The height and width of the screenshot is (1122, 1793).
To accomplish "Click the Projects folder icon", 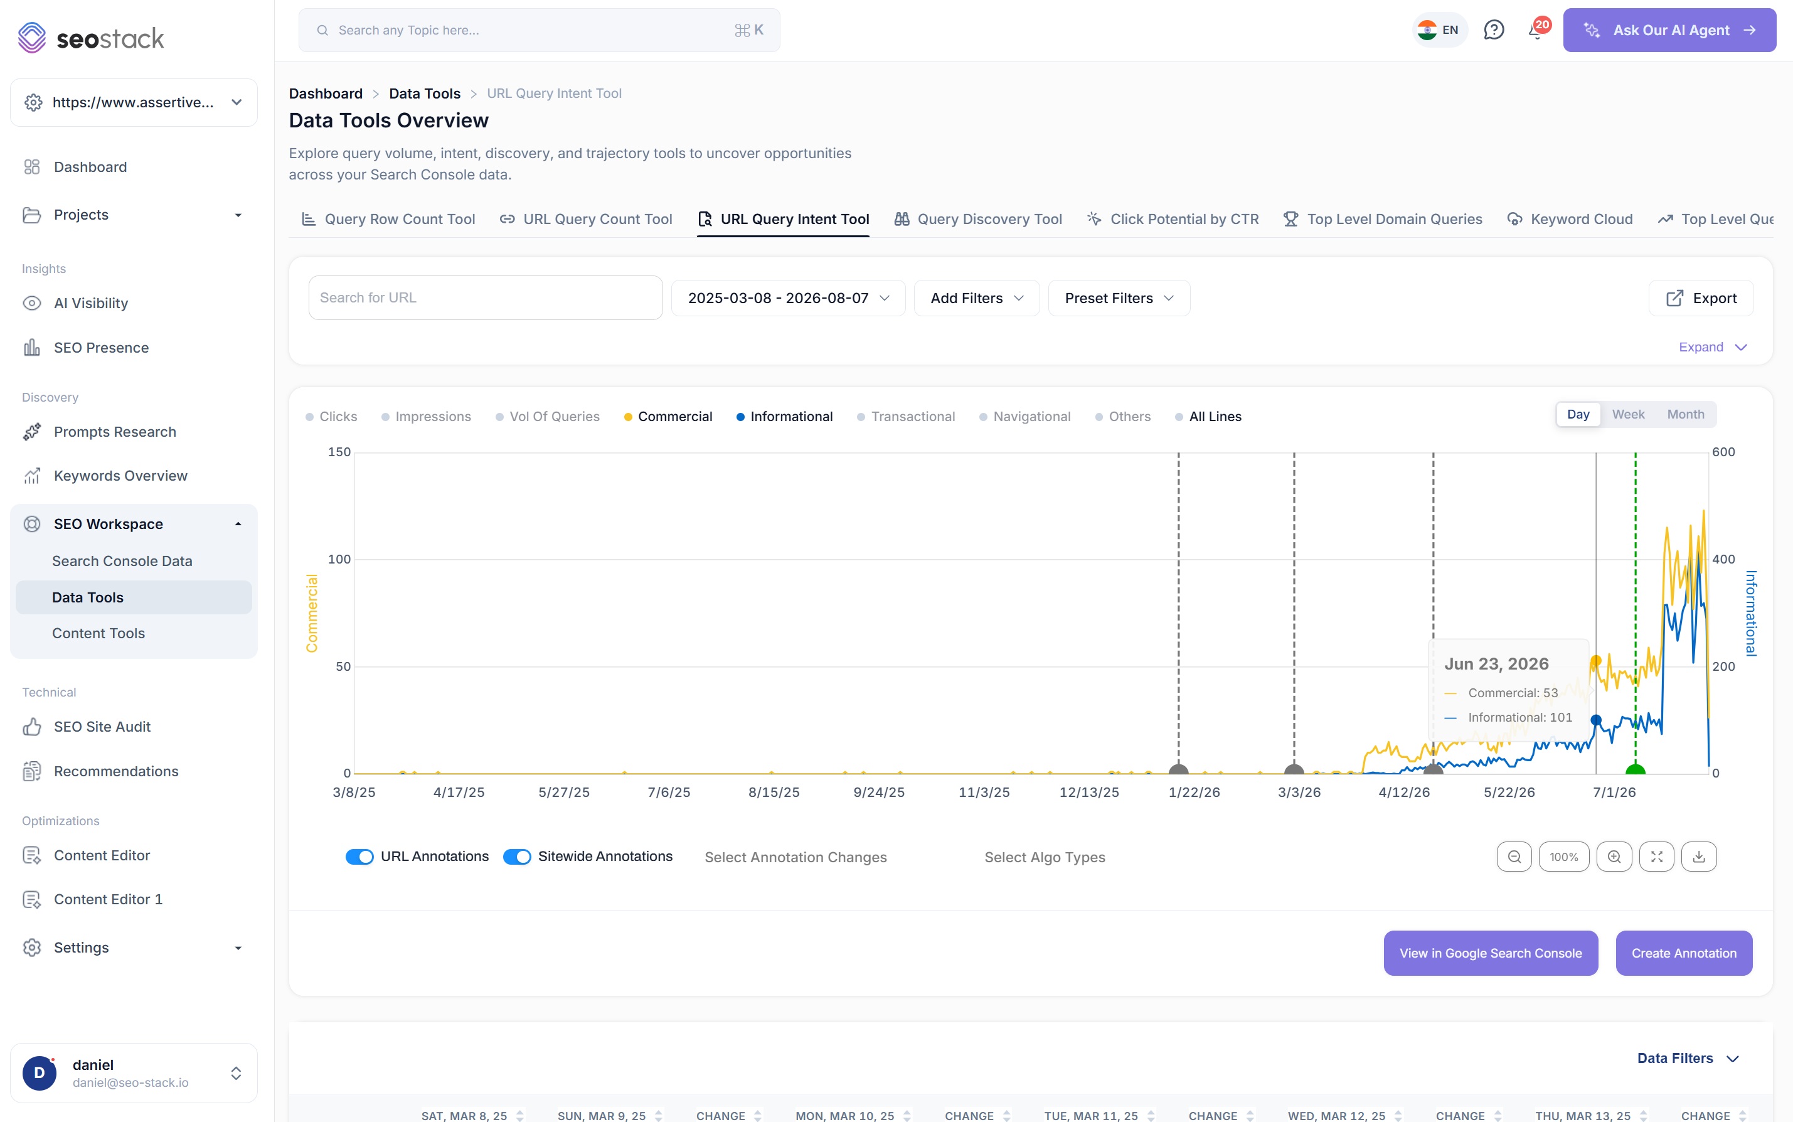I will tap(31, 215).
